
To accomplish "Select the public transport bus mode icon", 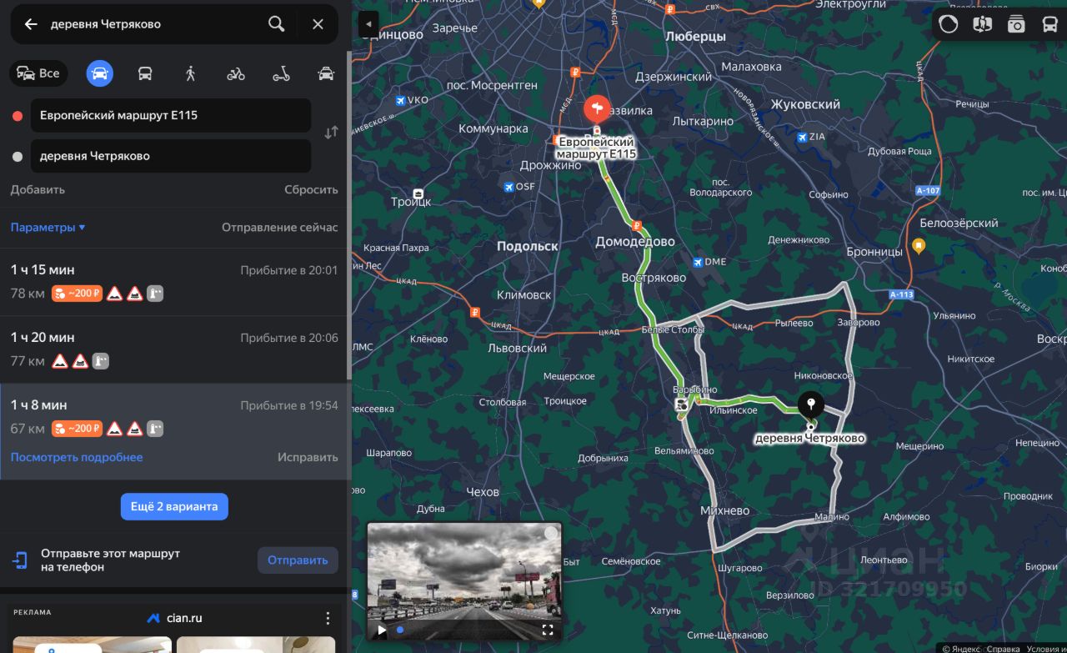I will (x=145, y=73).
